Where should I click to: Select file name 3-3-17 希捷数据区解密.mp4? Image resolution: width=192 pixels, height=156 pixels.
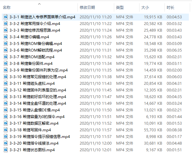point(34,123)
